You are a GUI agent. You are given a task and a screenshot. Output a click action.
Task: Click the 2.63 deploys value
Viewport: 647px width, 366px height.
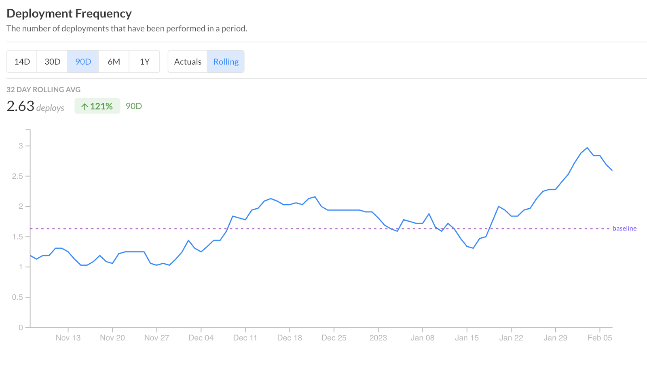click(x=21, y=106)
